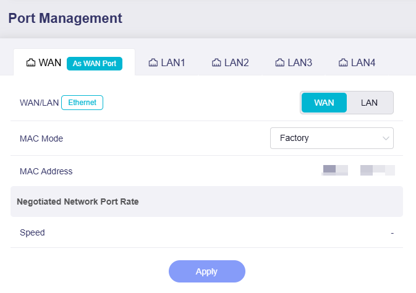Image resolution: width=416 pixels, height=293 pixels.
Task: Open the MAC Mode Factory dropdown
Action: pyautogui.click(x=332, y=138)
